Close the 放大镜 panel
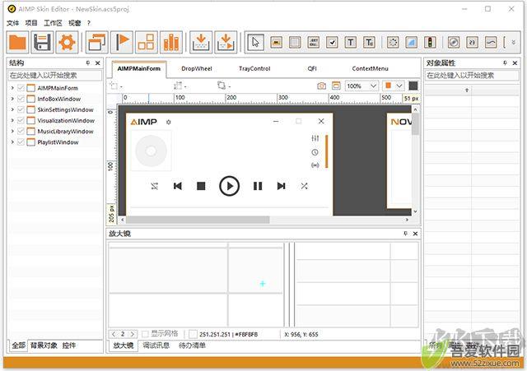 pos(415,234)
